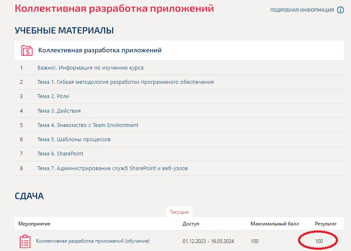
Task: Select Тема 2. Роли
Action: (x=53, y=96)
